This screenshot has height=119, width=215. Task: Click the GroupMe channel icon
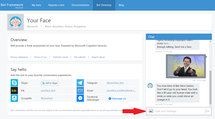[14, 98]
